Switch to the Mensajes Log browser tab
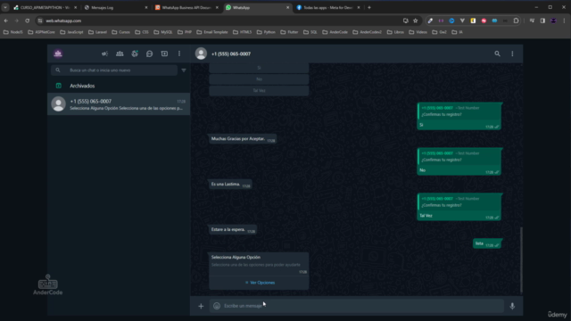 tap(116, 7)
